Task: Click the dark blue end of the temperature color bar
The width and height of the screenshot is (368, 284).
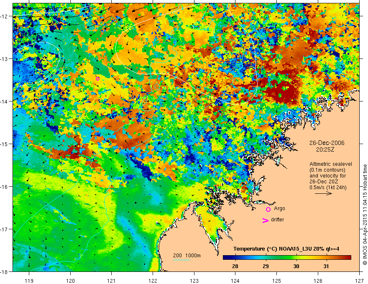Action: click(x=226, y=258)
